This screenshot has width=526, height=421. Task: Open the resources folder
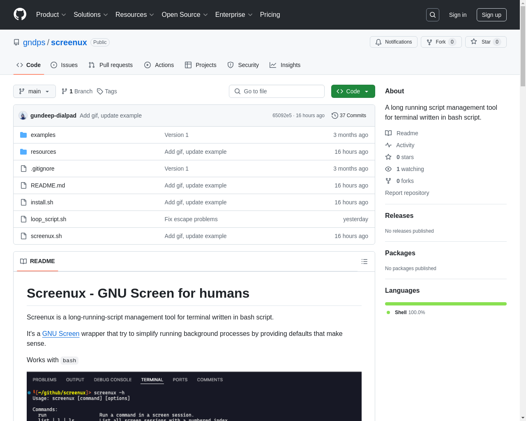coord(44,152)
